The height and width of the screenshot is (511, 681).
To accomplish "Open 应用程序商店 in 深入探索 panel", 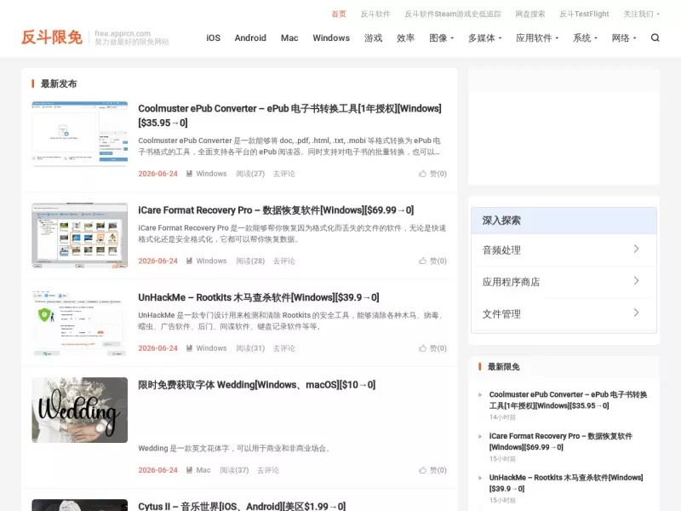I will [564, 282].
